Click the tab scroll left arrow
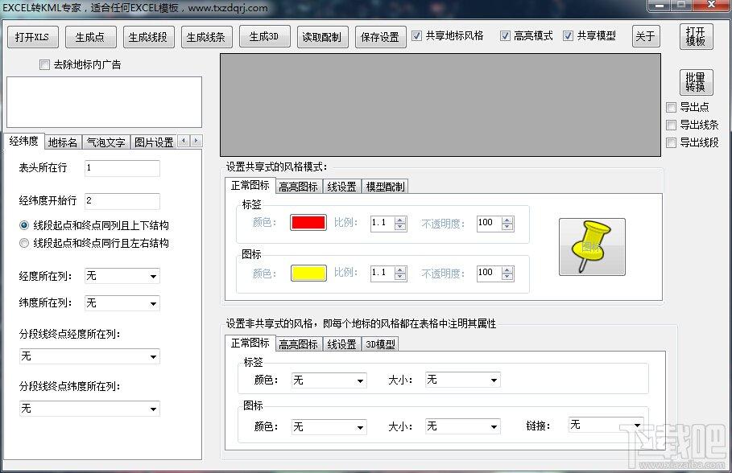Viewport: 732px width, 473px height. click(184, 141)
